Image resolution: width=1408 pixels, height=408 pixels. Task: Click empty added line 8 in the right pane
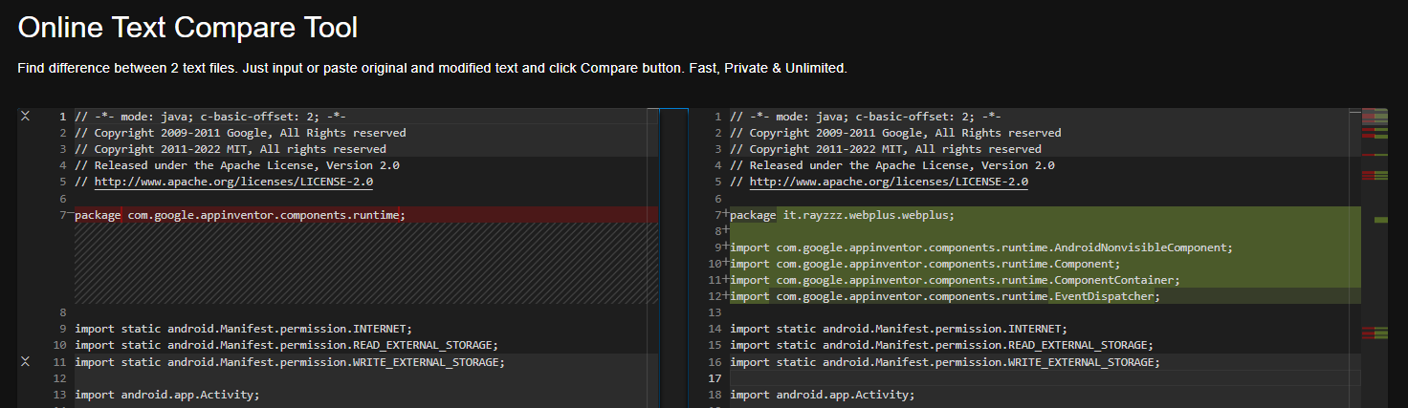pyautogui.click(x=1045, y=231)
